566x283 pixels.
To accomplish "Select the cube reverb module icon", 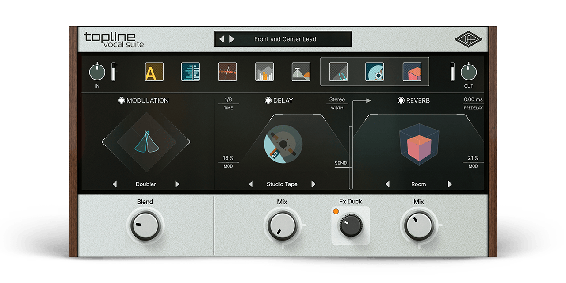I will click(412, 72).
